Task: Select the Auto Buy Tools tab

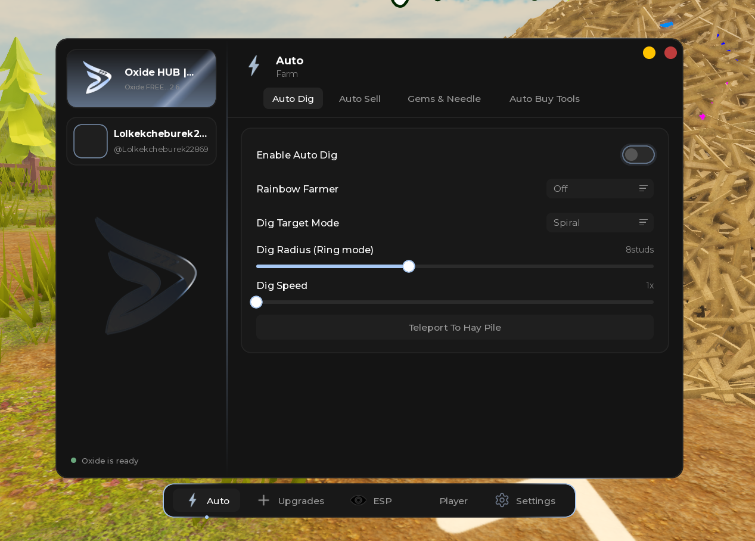Action: tap(545, 99)
